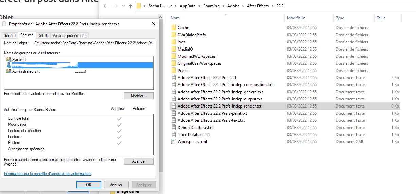Close the properties dialog
The height and width of the screenshot is (194, 416).
pyautogui.click(x=154, y=24)
